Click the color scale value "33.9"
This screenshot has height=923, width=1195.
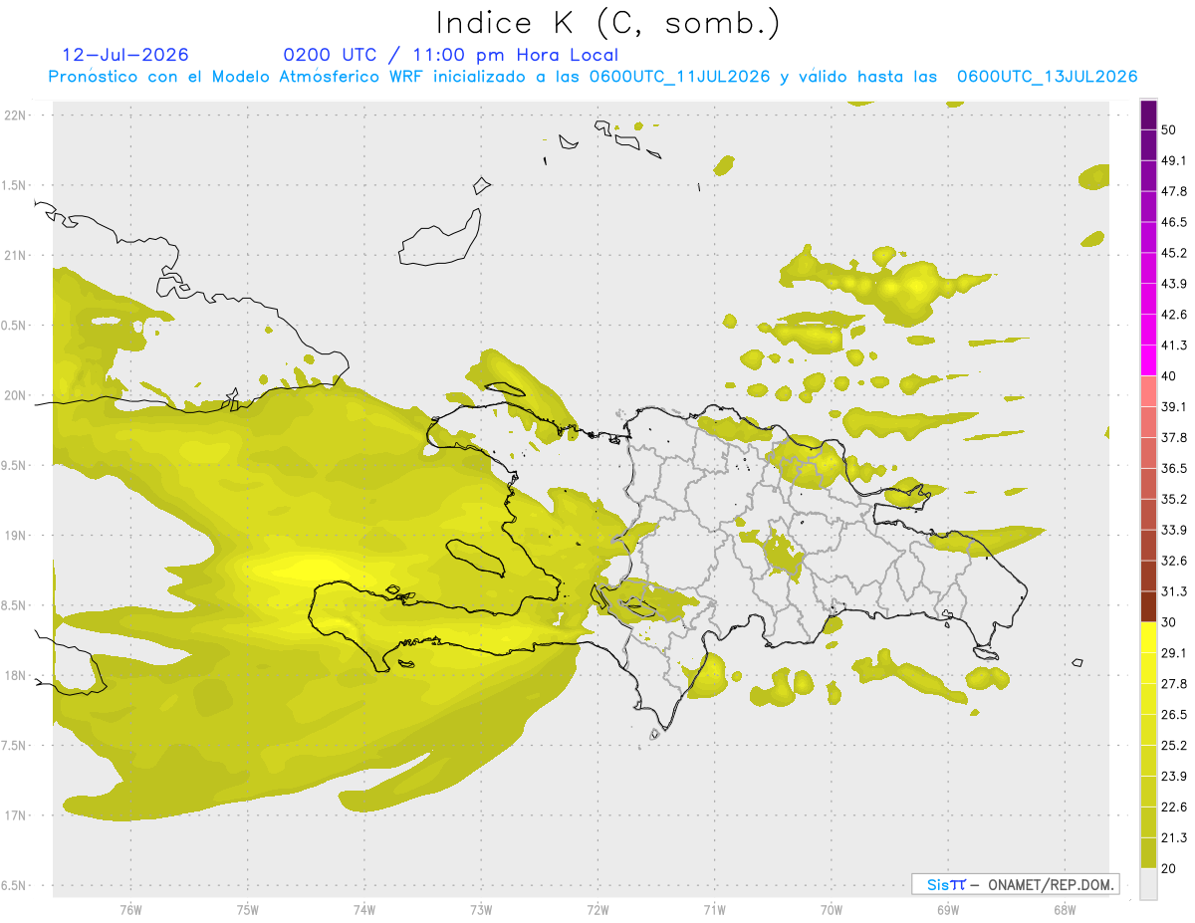click(x=1174, y=530)
